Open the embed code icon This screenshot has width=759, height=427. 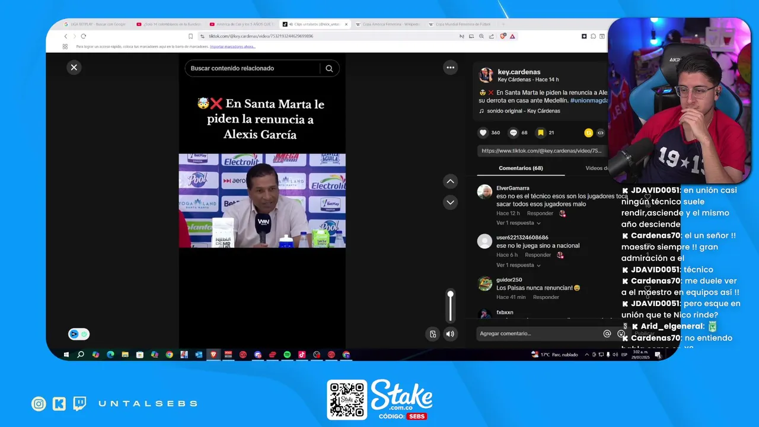pos(600,133)
